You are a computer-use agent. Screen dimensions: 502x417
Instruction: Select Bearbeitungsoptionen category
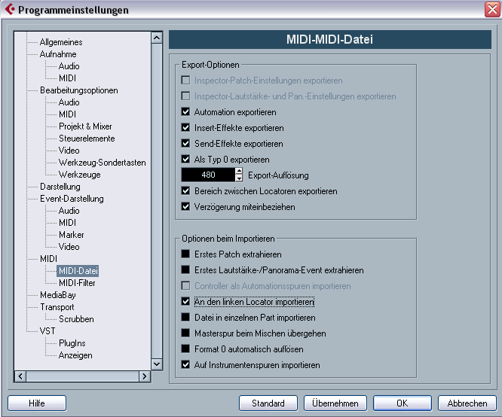[78, 90]
